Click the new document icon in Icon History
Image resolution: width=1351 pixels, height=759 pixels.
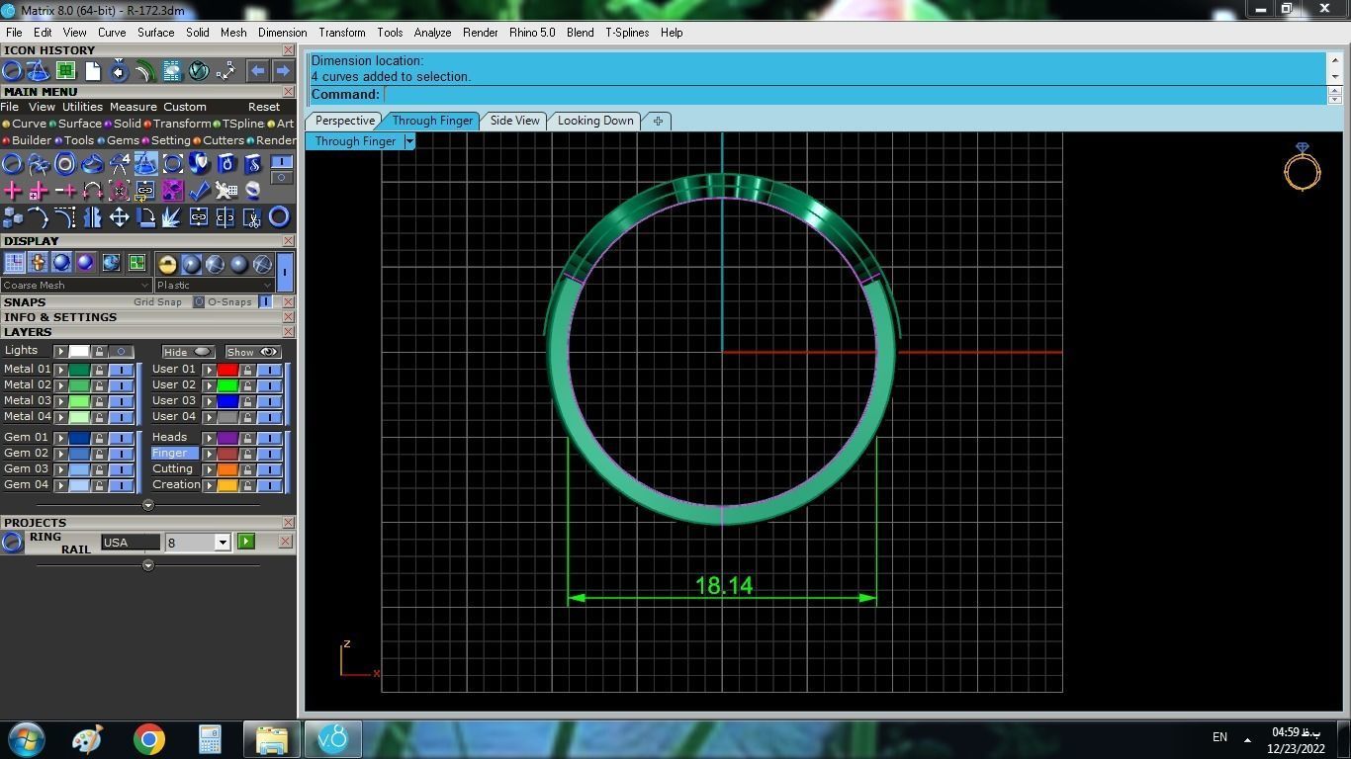tap(92, 71)
